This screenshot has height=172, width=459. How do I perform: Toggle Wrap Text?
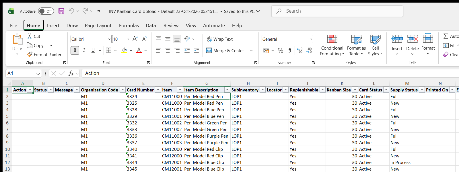pos(220,39)
